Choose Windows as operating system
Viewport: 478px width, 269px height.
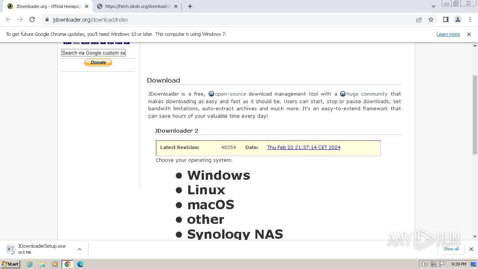pyautogui.click(x=218, y=175)
